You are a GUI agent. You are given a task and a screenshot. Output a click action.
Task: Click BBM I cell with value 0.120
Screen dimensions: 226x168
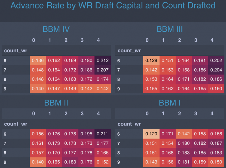point(151,134)
